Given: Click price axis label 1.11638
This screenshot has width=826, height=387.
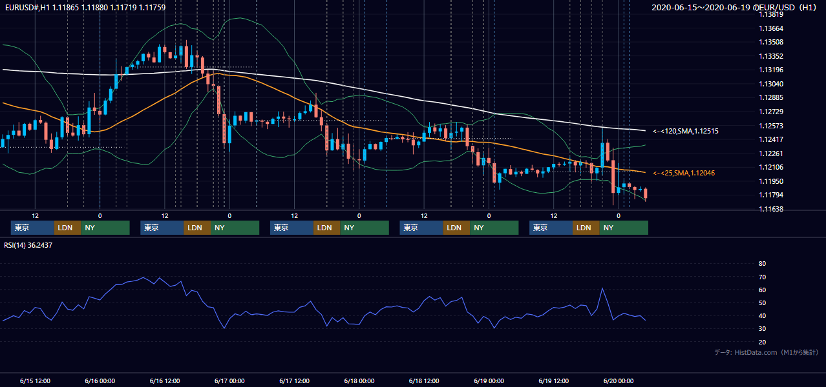Looking at the screenshot, I should pyautogui.click(x=771, y=209).
